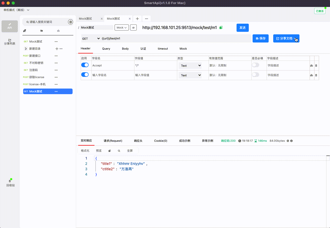Toggle 是否必填 for Accept row

tap(256, 65)
